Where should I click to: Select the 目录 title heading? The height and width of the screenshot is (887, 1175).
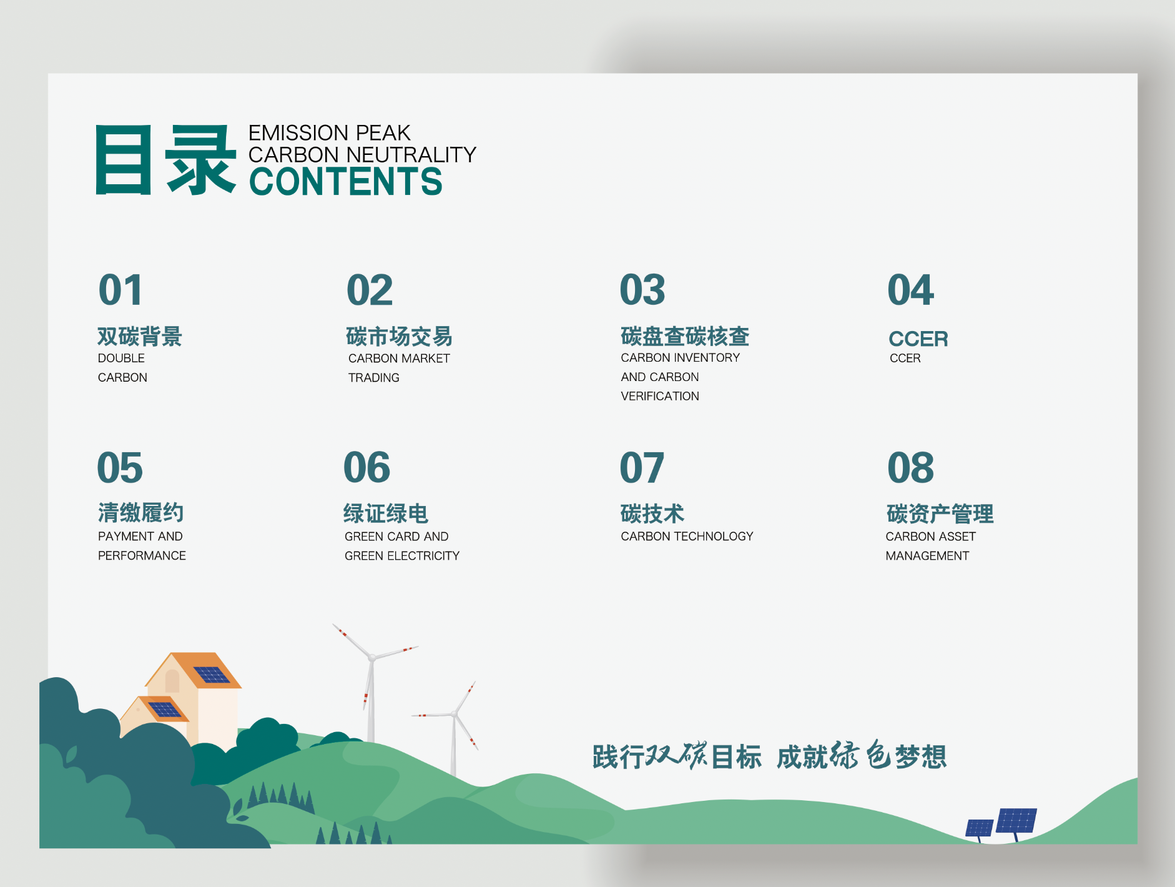coord(166,160)
